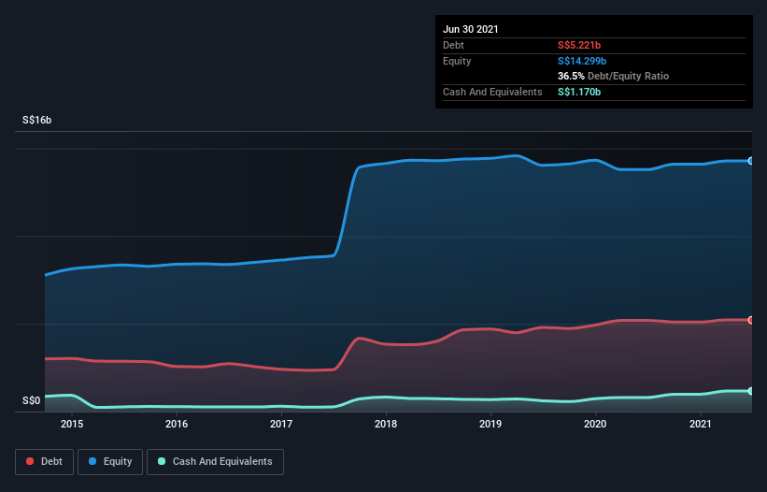
Task: Select the Cash endpoint marker for Jun 2021
Action: 751,391
